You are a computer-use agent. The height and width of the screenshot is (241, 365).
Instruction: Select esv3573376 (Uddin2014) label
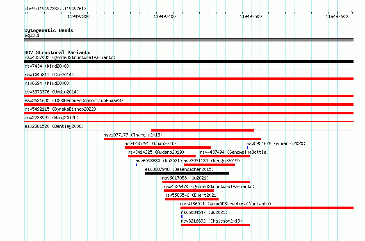52,92
